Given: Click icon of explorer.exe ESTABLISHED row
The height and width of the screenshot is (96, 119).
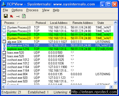Looking at the screenshot, I should [4, 49].
